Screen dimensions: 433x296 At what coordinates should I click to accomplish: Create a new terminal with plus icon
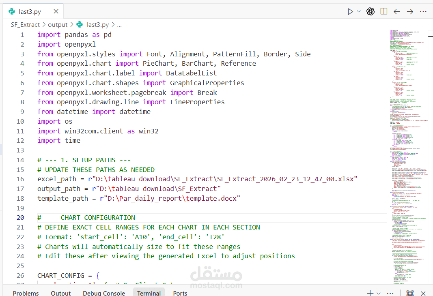pos(370,293)
